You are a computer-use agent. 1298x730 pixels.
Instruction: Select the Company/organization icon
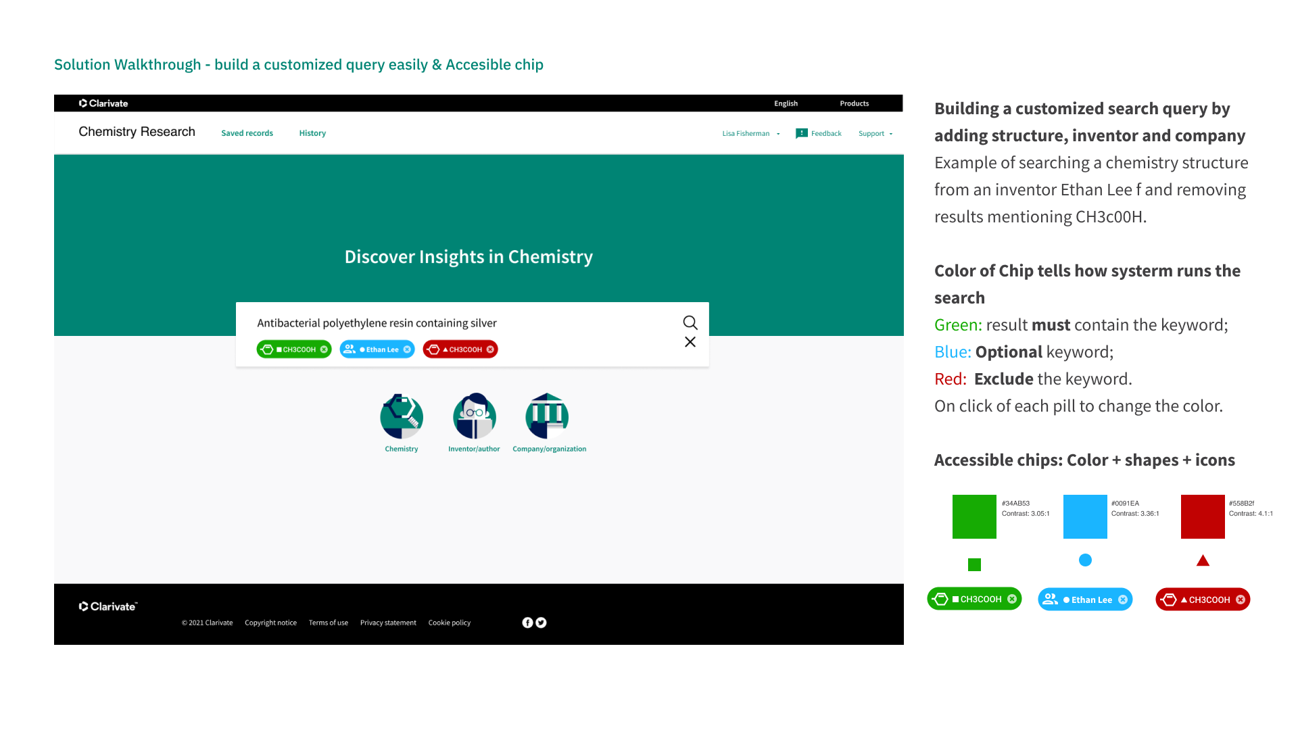(547, 416)
